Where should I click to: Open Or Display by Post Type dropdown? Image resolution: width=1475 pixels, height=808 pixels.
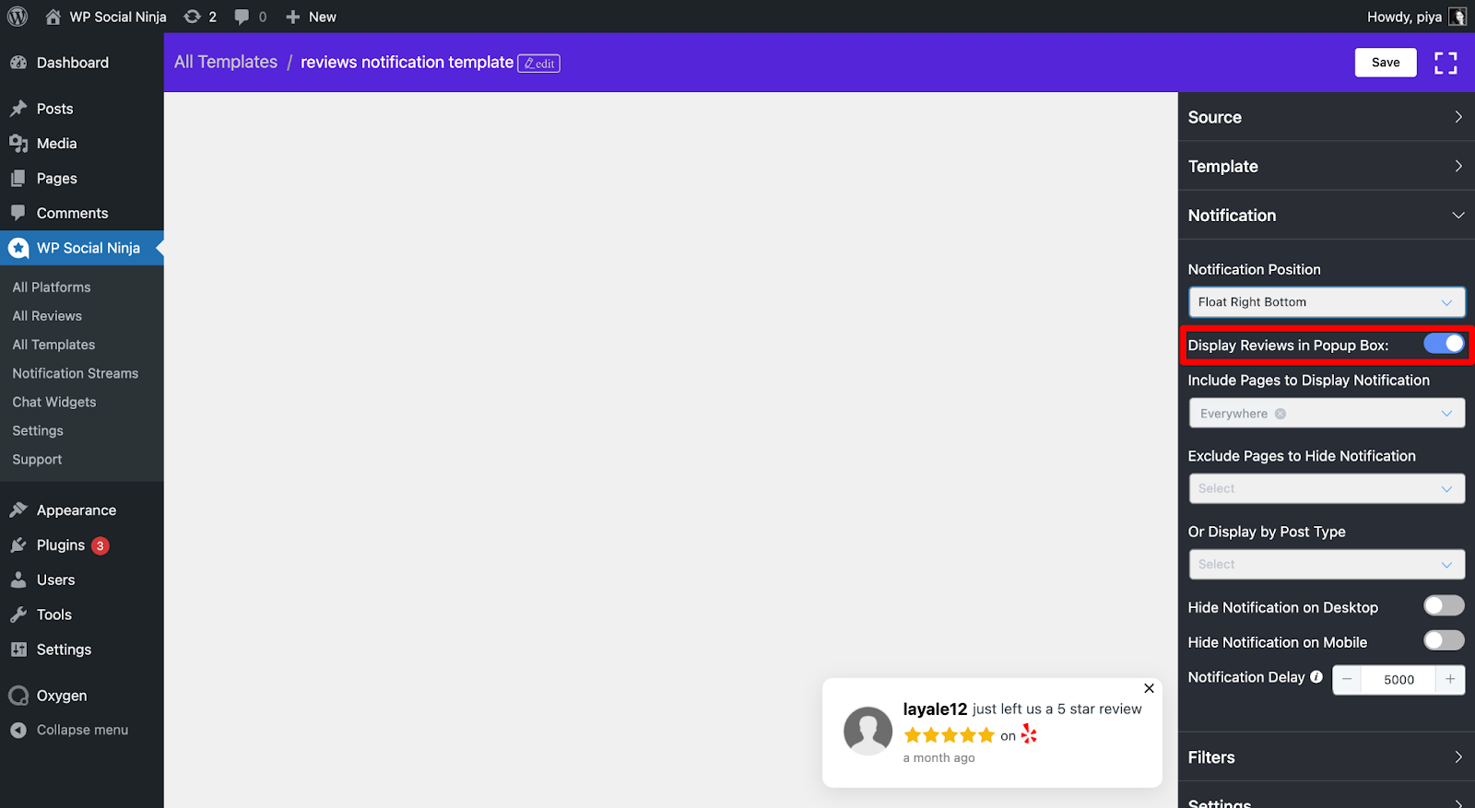coord(1327,564)
